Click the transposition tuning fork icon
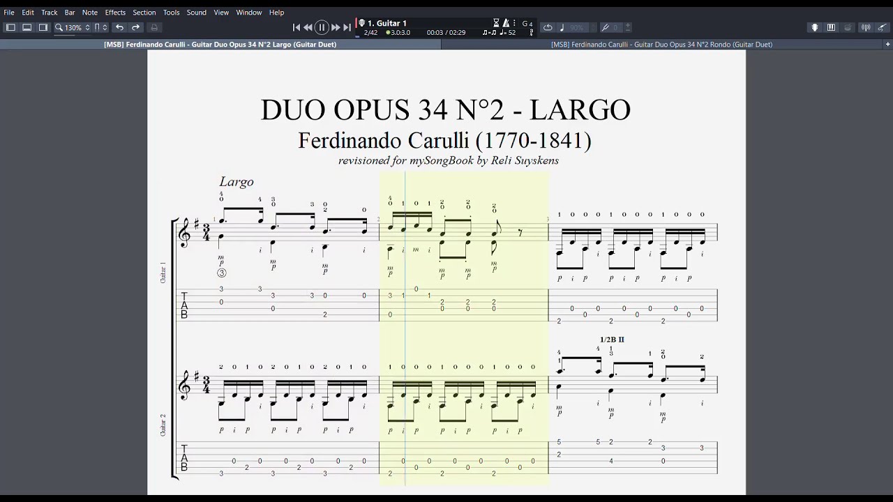 coord(605,27)
